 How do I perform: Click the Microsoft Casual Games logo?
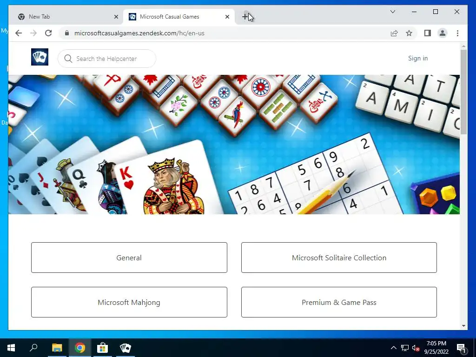[x=40, y=57]
